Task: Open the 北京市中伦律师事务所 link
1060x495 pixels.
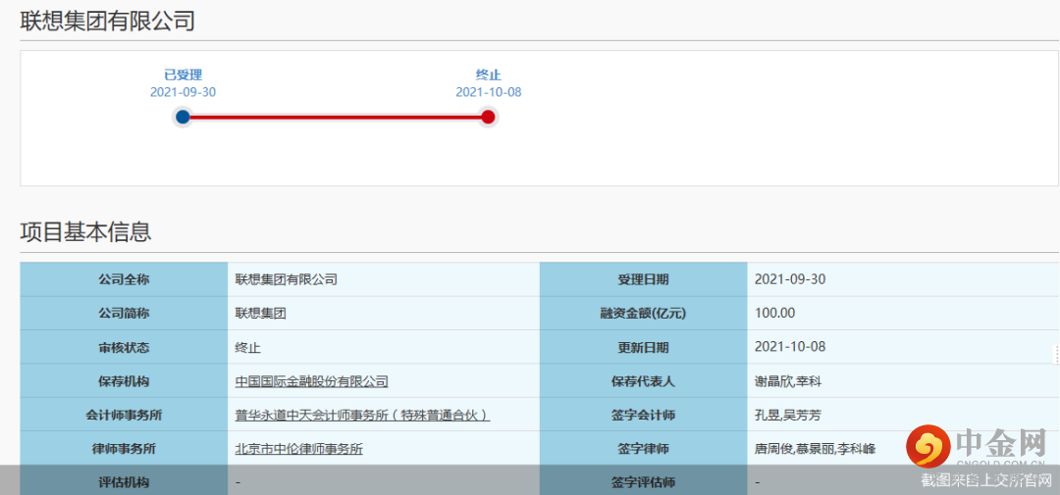Action: 298,449
